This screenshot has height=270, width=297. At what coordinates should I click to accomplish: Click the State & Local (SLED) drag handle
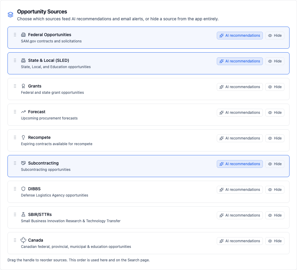15,60
